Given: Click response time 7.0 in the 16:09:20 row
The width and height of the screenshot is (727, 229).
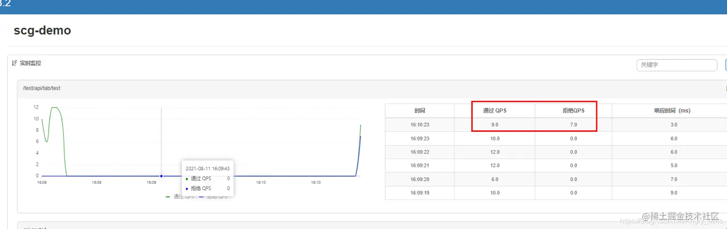Looking at the screenshot, I should point(674,179).
